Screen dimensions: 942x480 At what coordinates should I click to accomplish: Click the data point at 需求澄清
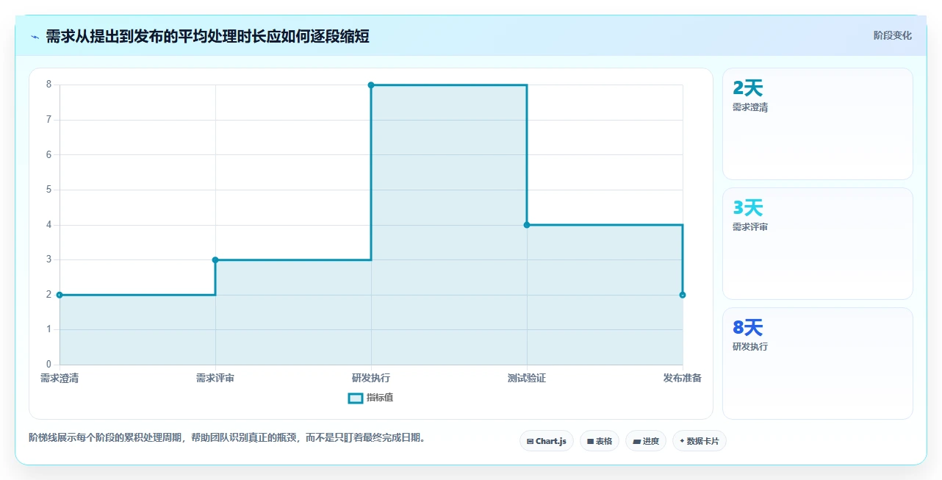pyautogui.click(x=60, y=295)
